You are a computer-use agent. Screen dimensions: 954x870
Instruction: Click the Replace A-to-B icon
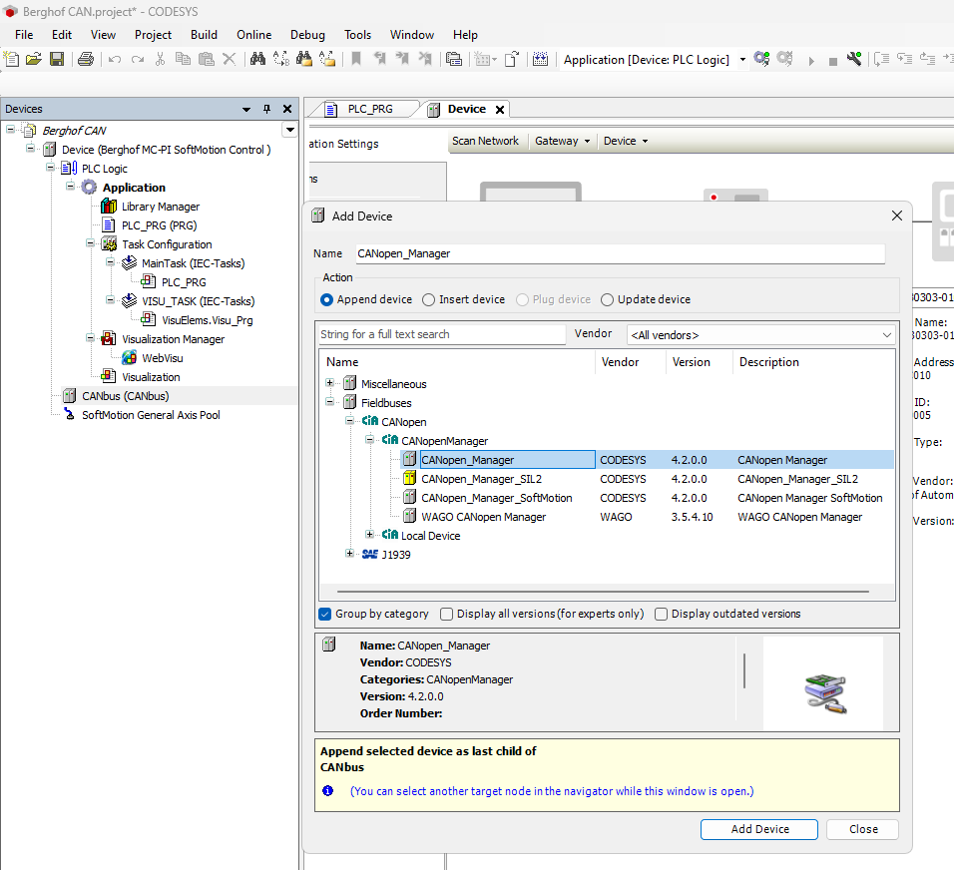280,59
